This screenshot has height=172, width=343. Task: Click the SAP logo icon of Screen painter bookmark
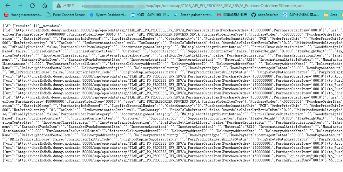[x=175, y=15]
